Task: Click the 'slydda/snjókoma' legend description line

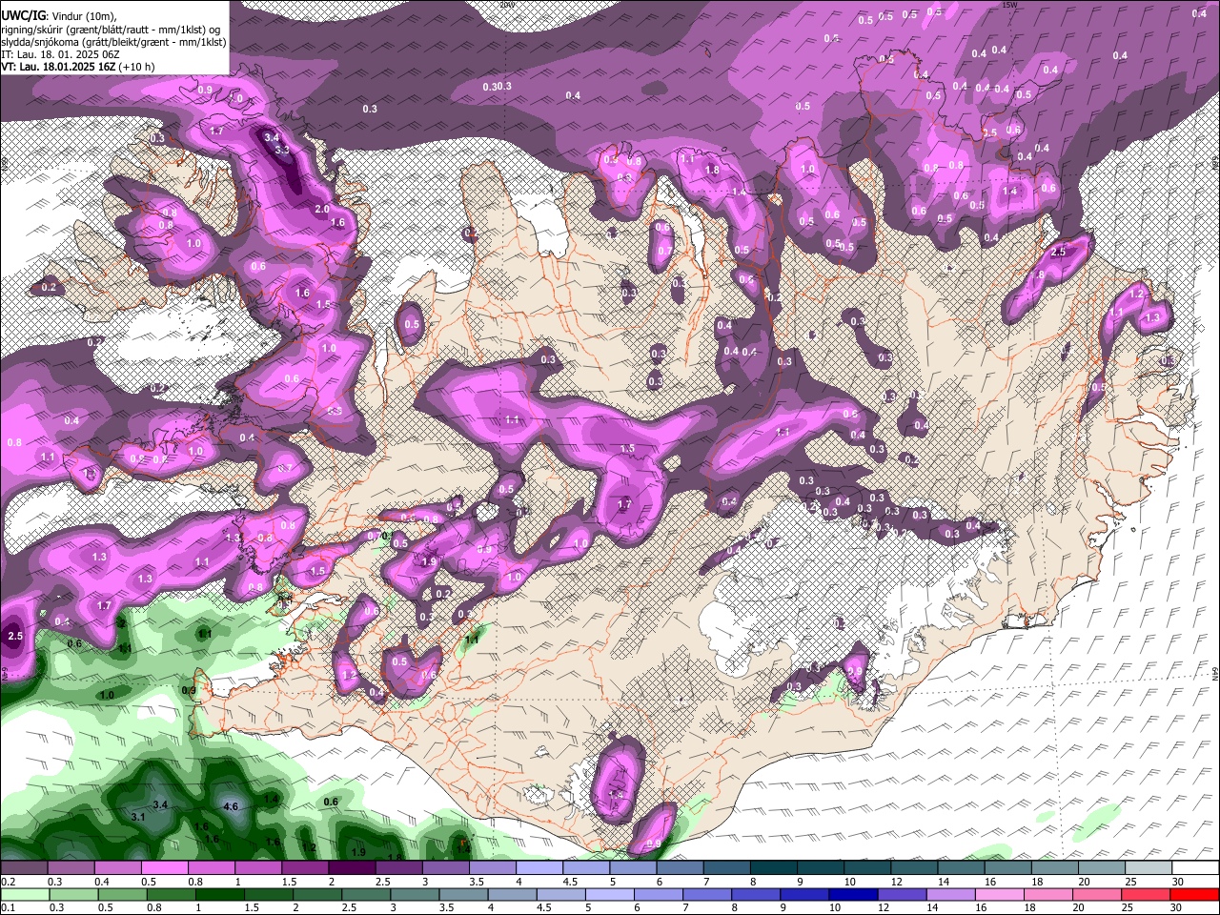Action: pos(113,42)
